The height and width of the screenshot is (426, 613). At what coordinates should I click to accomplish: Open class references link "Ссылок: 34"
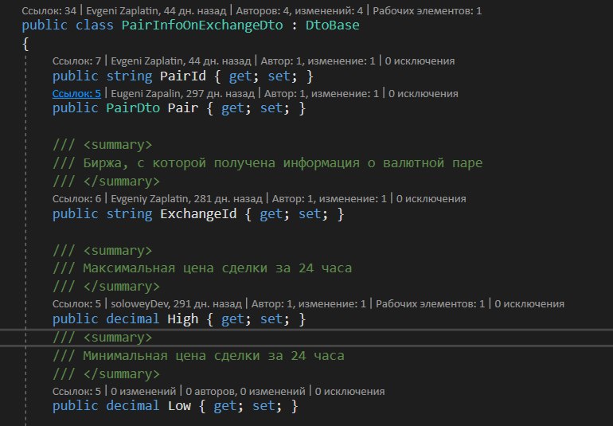click(49, 11)
